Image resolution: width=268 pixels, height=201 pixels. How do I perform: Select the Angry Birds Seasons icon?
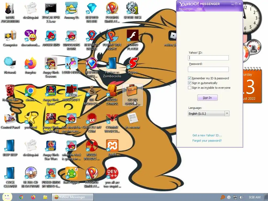tap(51, 67)
